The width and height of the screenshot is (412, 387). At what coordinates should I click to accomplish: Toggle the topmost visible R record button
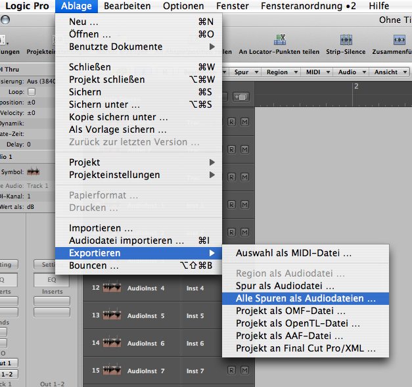(x=231, y=122)
